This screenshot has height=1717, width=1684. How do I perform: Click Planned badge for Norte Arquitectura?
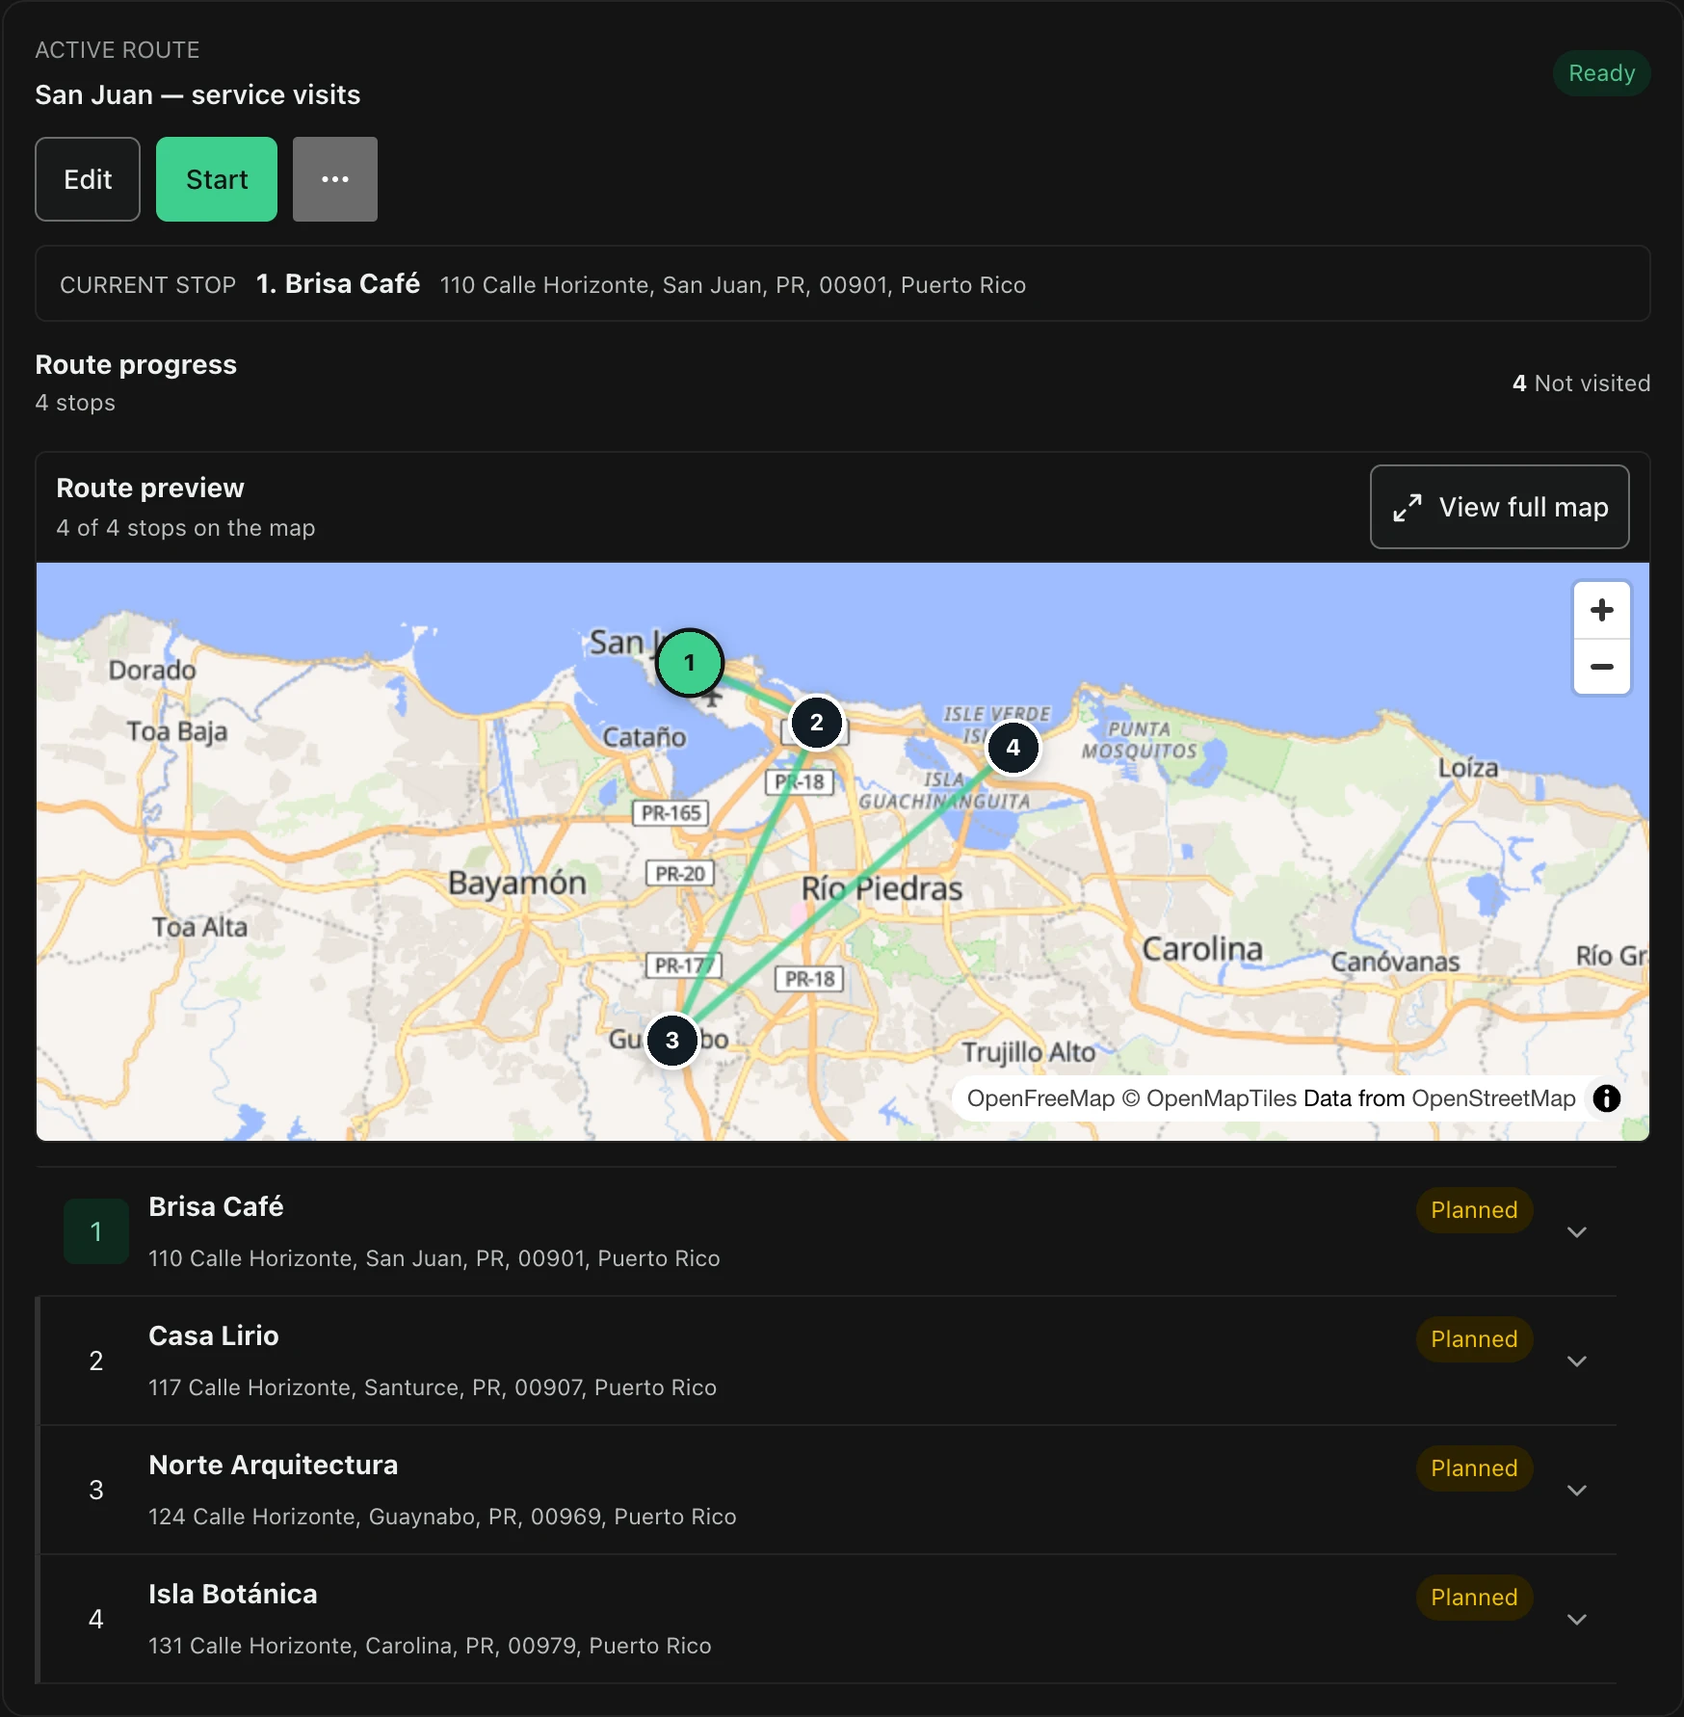[x=1474, y=1468]
